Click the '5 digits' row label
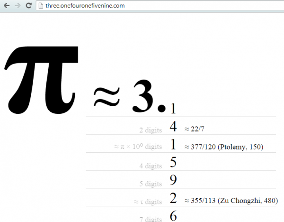Image resolution: width=284 pixels, height=222 pixels. click(151, 184)
